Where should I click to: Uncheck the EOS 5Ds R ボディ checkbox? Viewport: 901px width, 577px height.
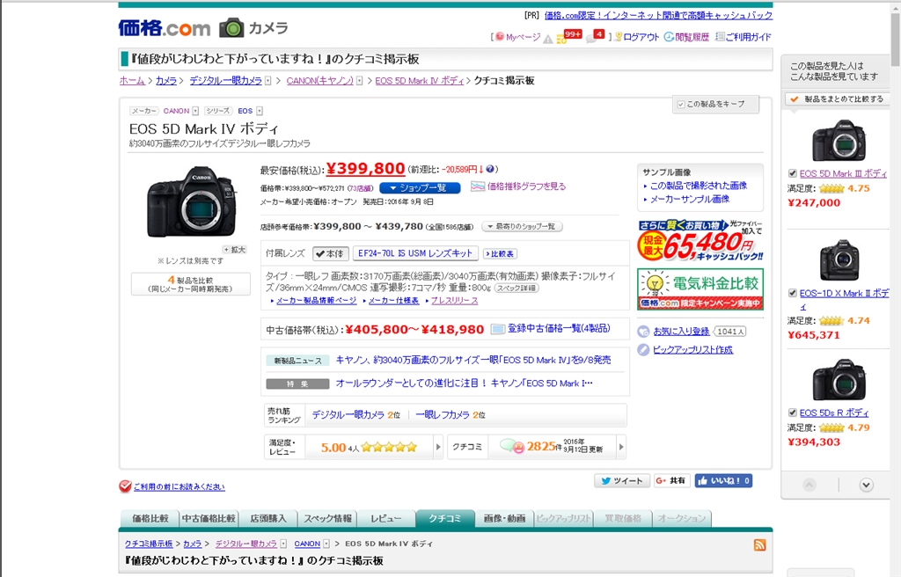coord(793,413)
